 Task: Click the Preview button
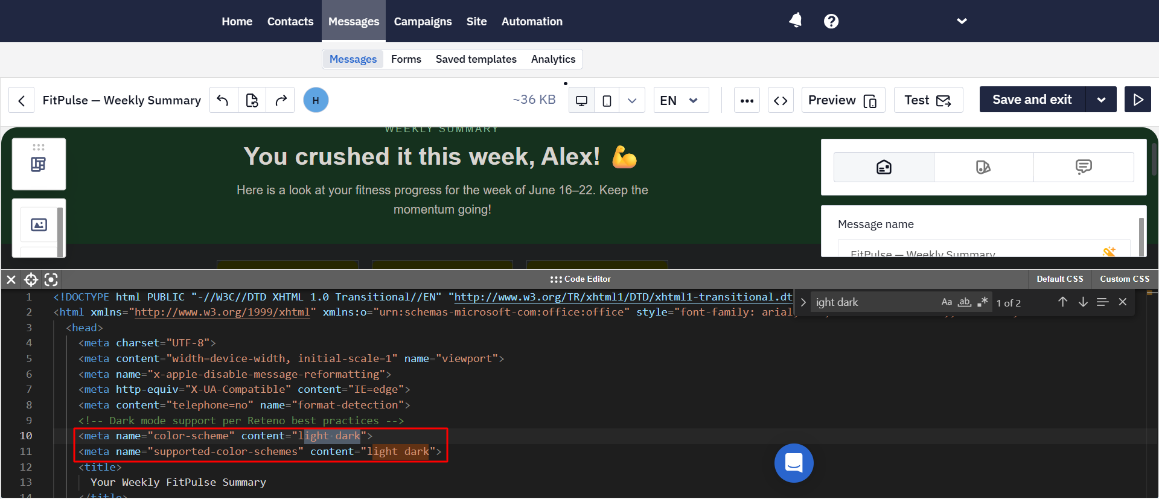(x=843, y=100)
